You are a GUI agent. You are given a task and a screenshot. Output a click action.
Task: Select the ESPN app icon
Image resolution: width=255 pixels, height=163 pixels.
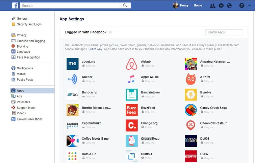click(190, 156)
